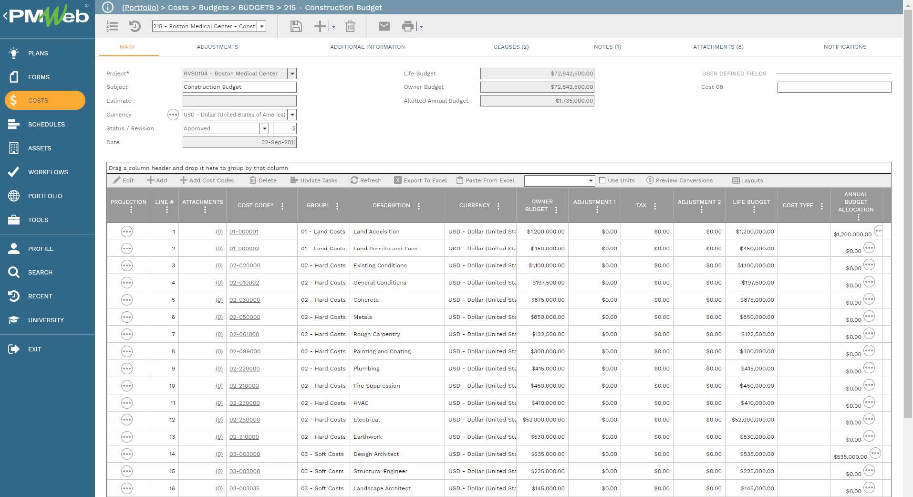Viewport: 913px width, 497px height.
Task: Expand the Project dropdown
Action: click(x=292, y=74)
